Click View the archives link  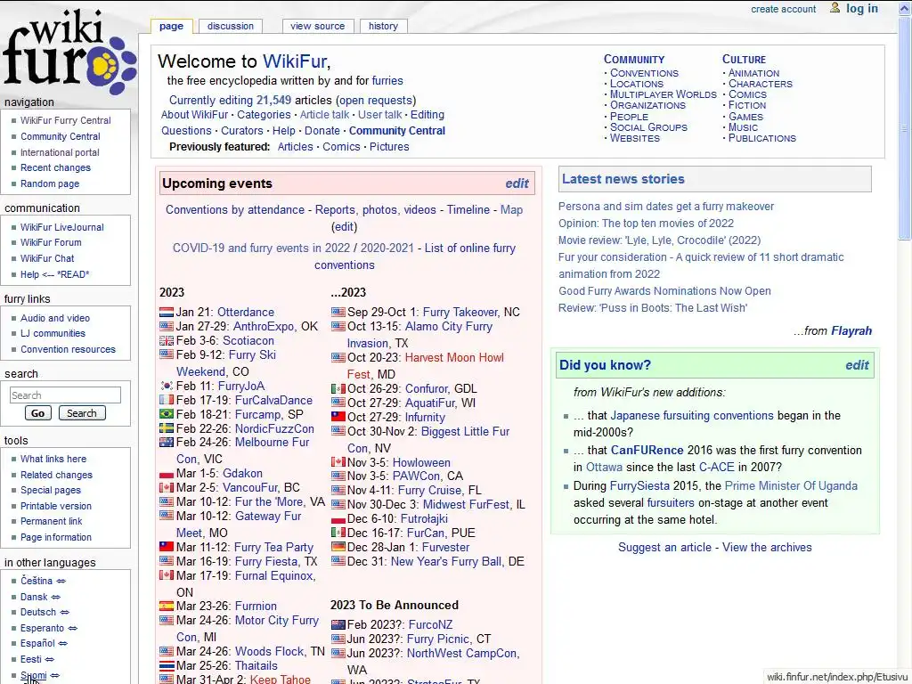(767, 548)
